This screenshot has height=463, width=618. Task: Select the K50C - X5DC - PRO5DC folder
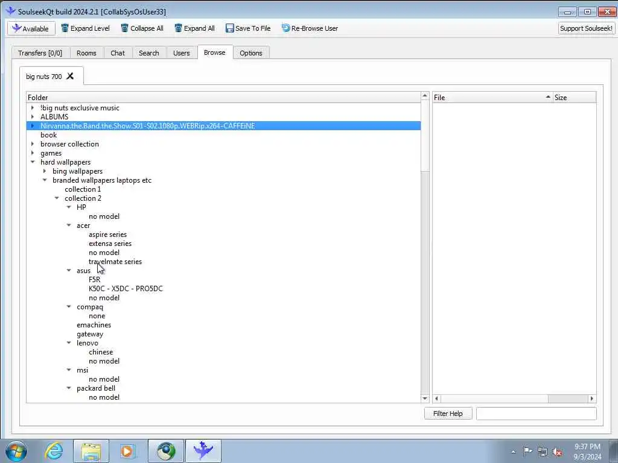(126, 289)
